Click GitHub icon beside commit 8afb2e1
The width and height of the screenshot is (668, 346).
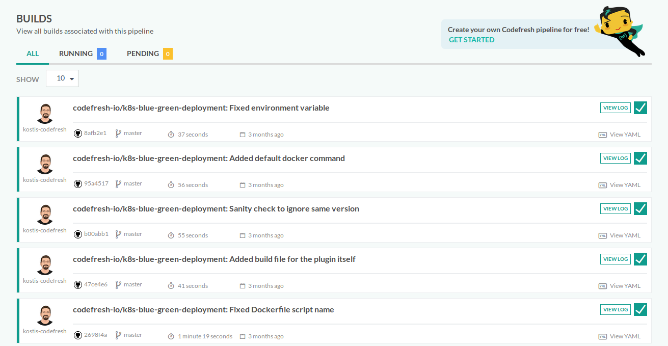(x=78, y=134)
